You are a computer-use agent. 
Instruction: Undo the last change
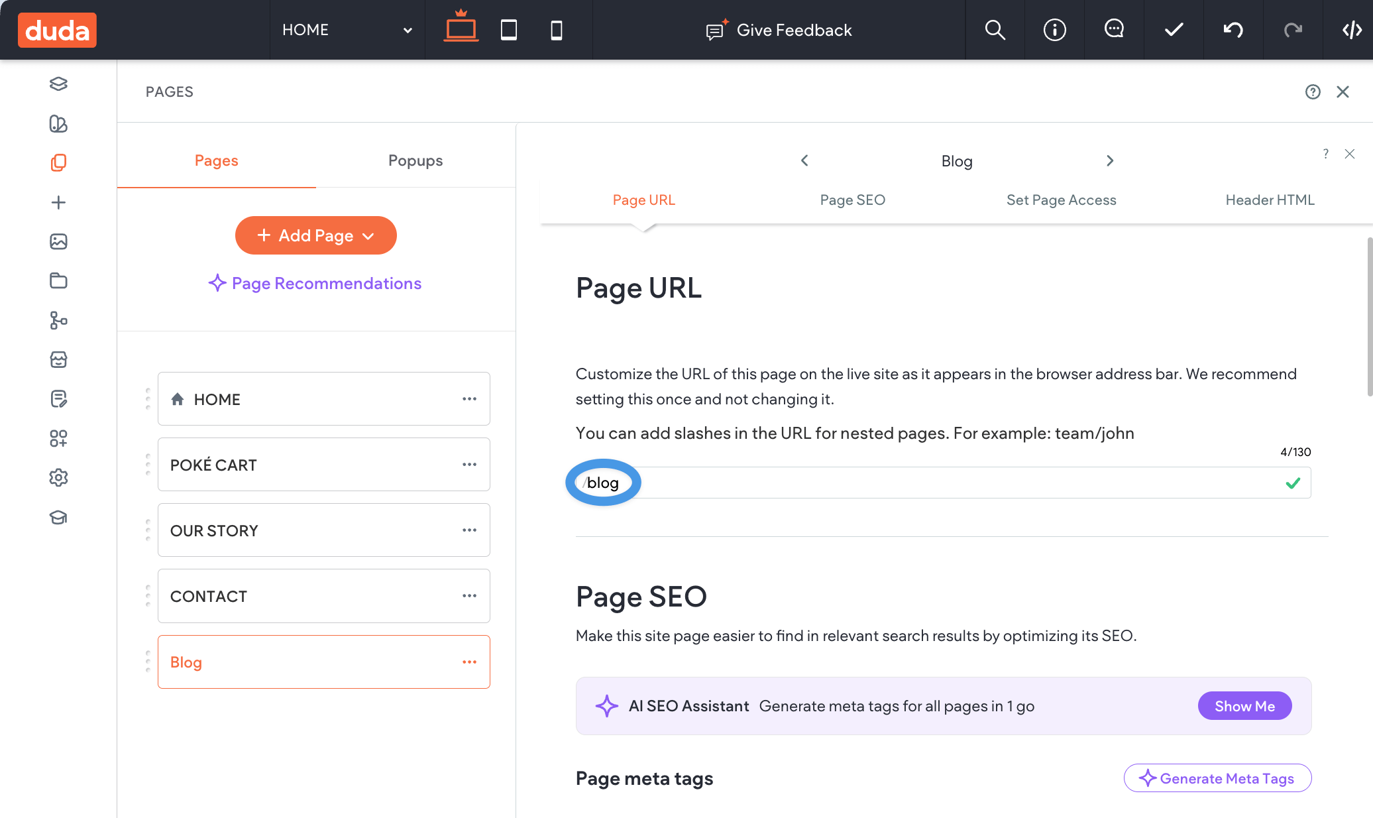1233,29
